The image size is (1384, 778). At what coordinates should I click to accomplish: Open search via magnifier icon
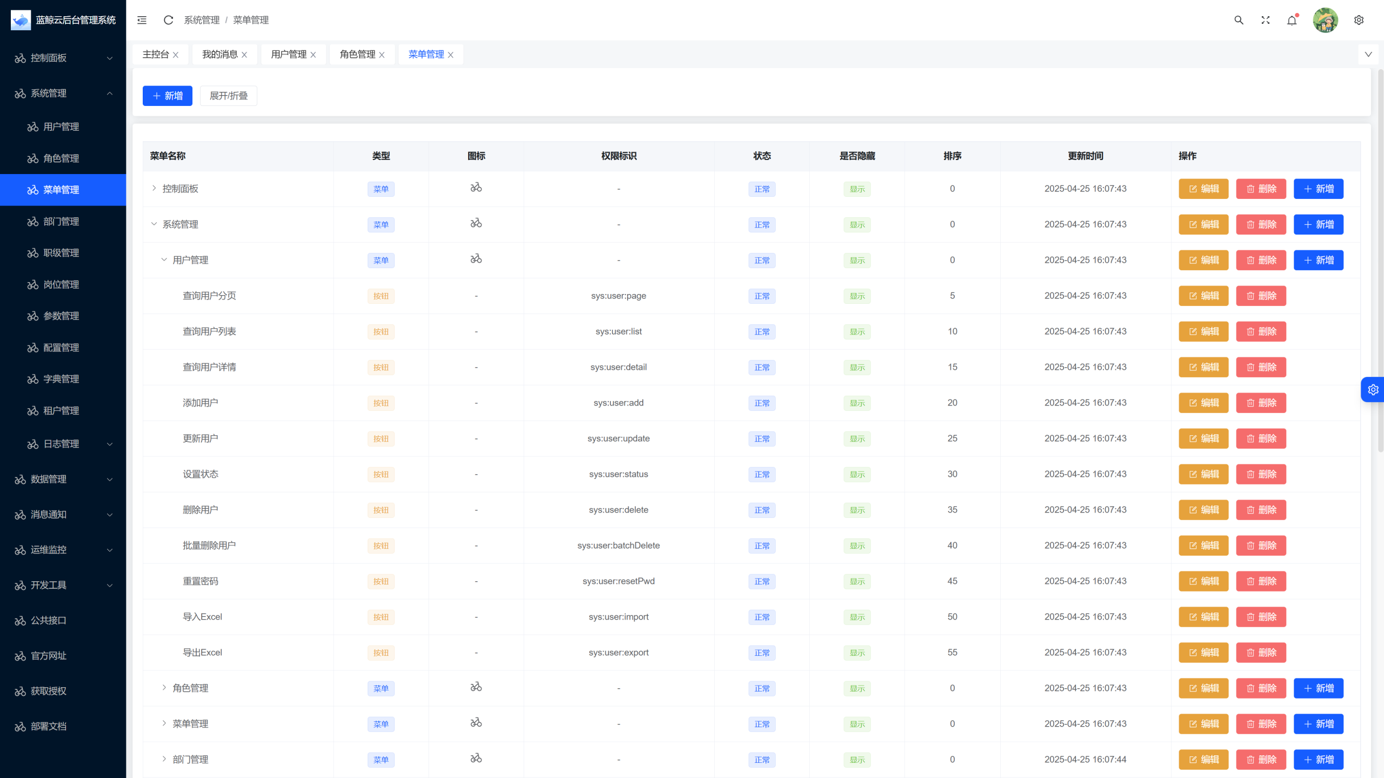pos(1239,20)
